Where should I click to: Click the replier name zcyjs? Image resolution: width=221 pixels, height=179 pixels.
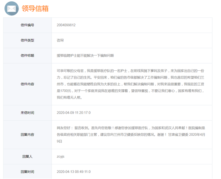[x=61, y=156]
